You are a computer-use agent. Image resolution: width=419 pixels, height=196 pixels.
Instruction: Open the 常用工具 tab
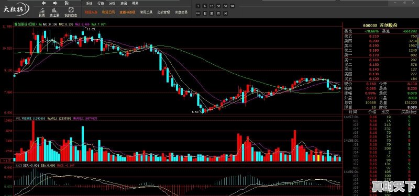click(146, 12)
